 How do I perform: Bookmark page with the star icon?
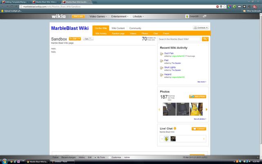pyautogui.click(x=225, y=7)
